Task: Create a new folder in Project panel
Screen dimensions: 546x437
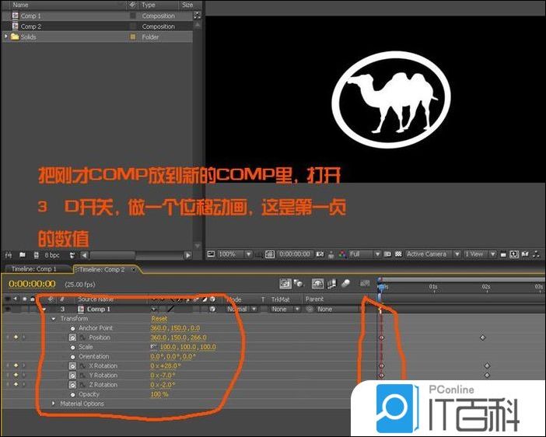Action: point(23,255)
